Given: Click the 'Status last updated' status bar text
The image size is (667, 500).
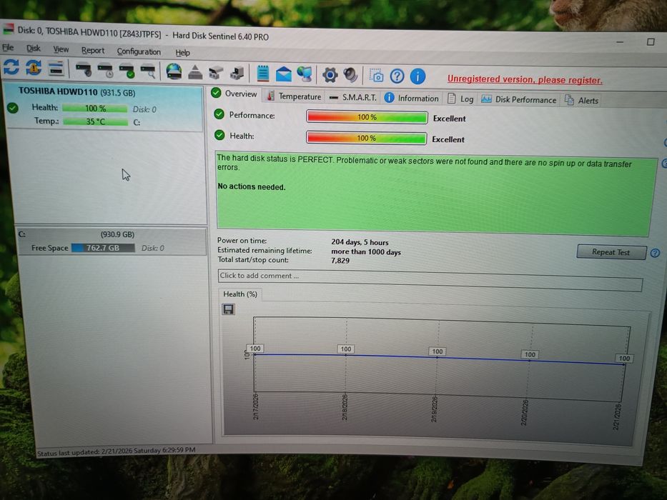Looking at the screenshot, I should [x=116, y=451].
